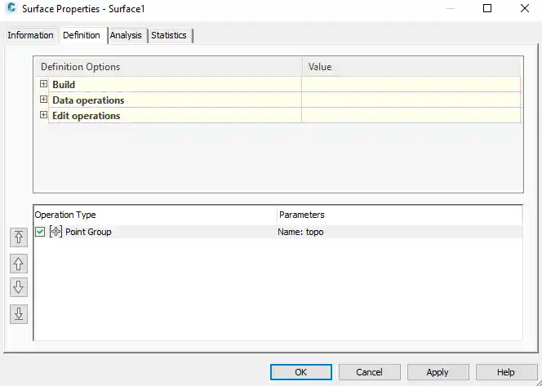Screen dimensions: 542x386
Task: Click the move up arrow button
Action: 19,264
